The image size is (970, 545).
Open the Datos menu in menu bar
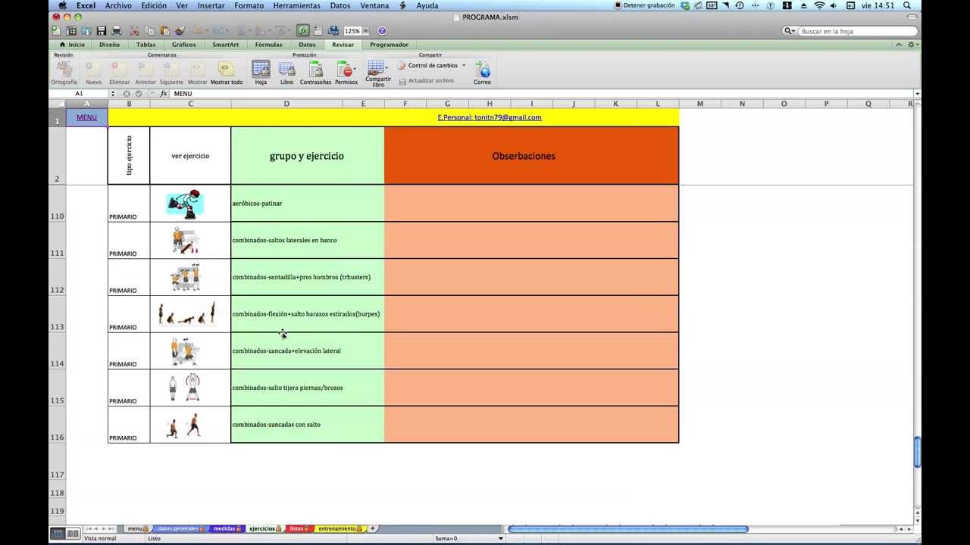[x=340, y=5]
